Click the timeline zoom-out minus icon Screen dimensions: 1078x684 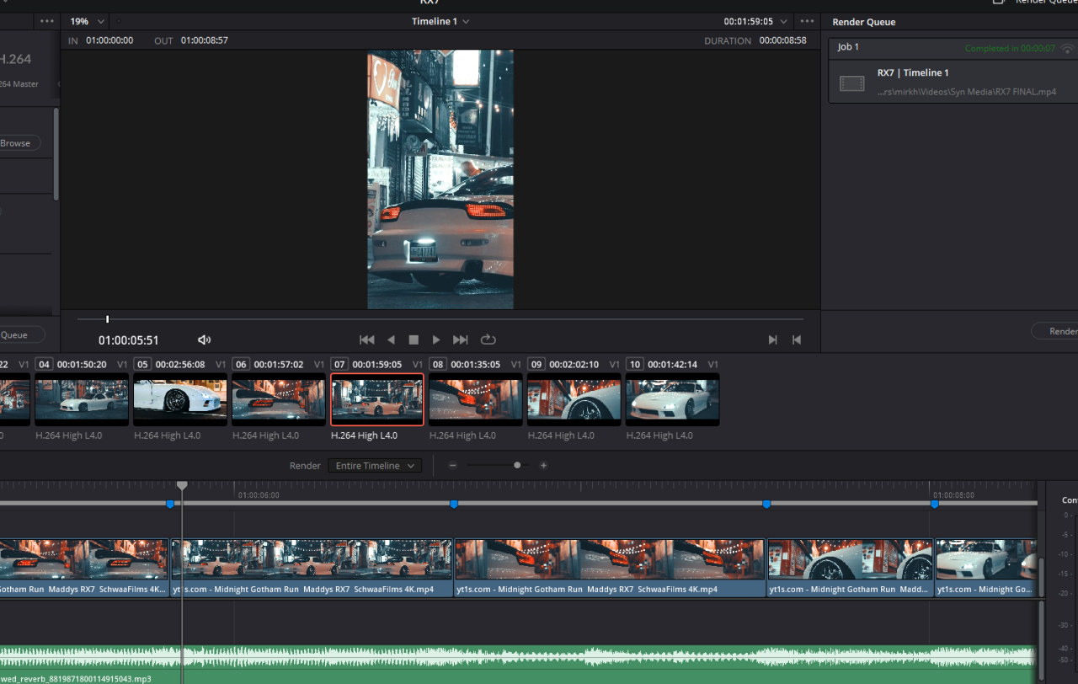[x=452, y=465]
